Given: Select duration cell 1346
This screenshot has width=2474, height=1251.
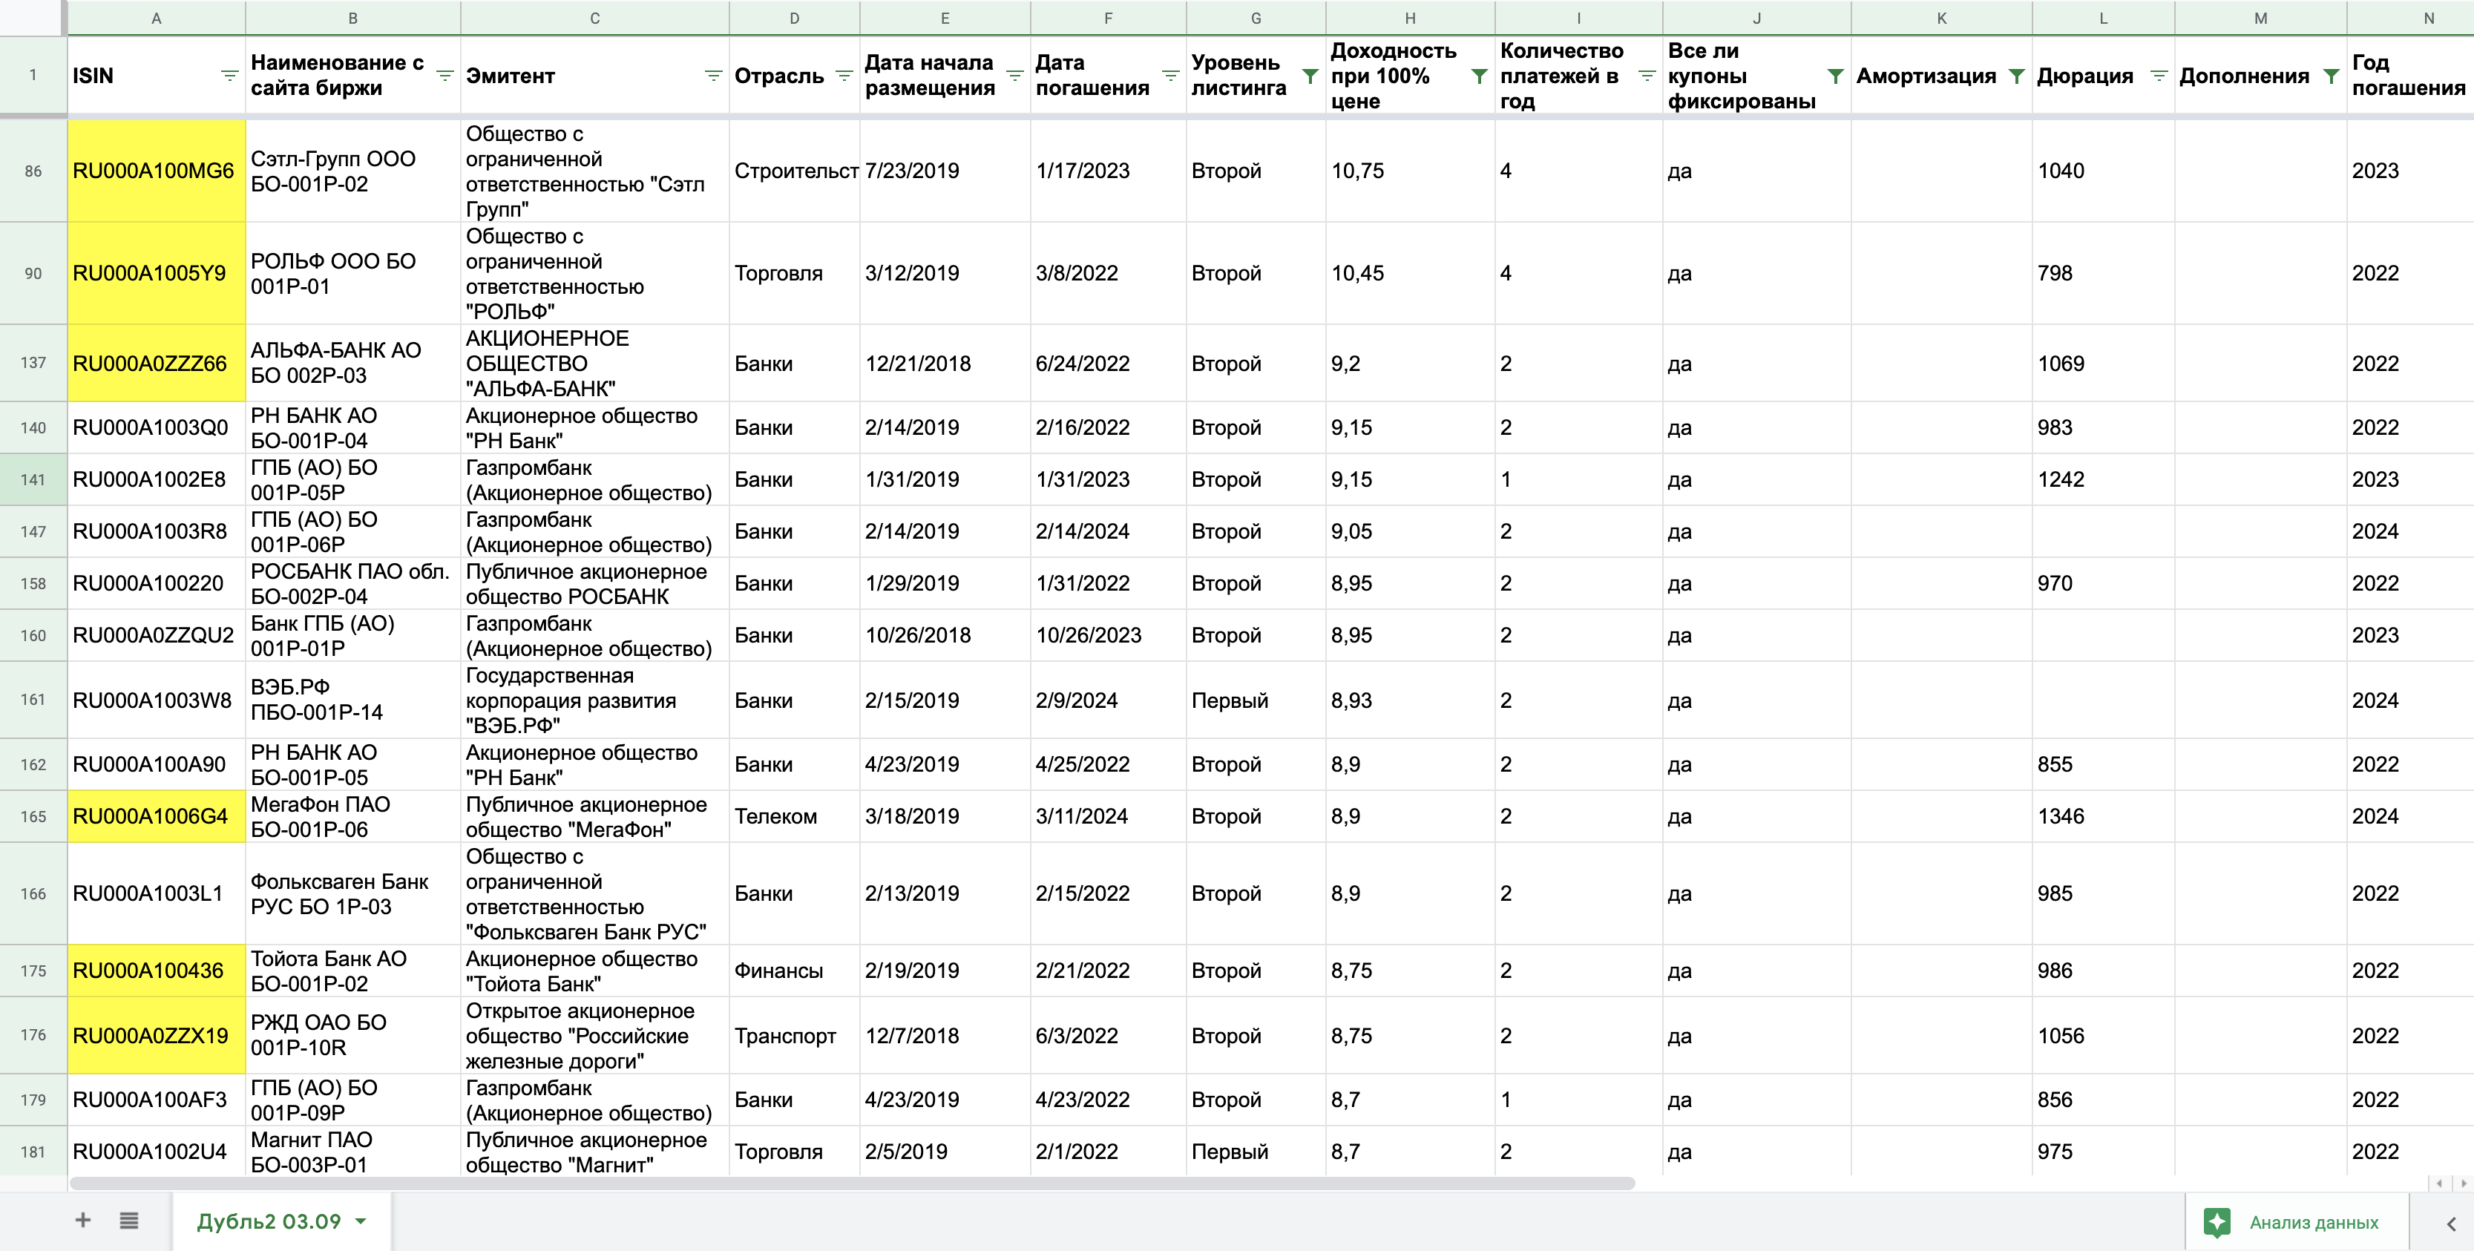Looking at the screenshot, I should [x=2103, y=817].
